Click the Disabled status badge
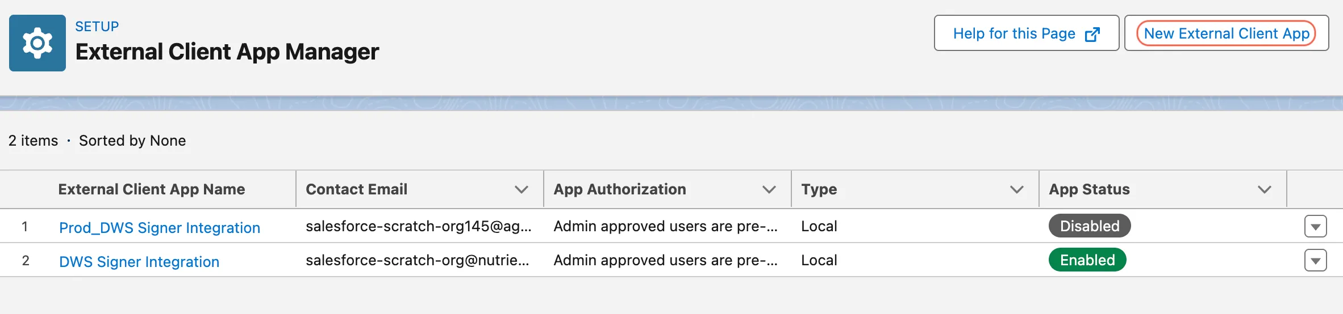Image resolution: width=1343 pixels, height=314 pixels. point(1090,226)
